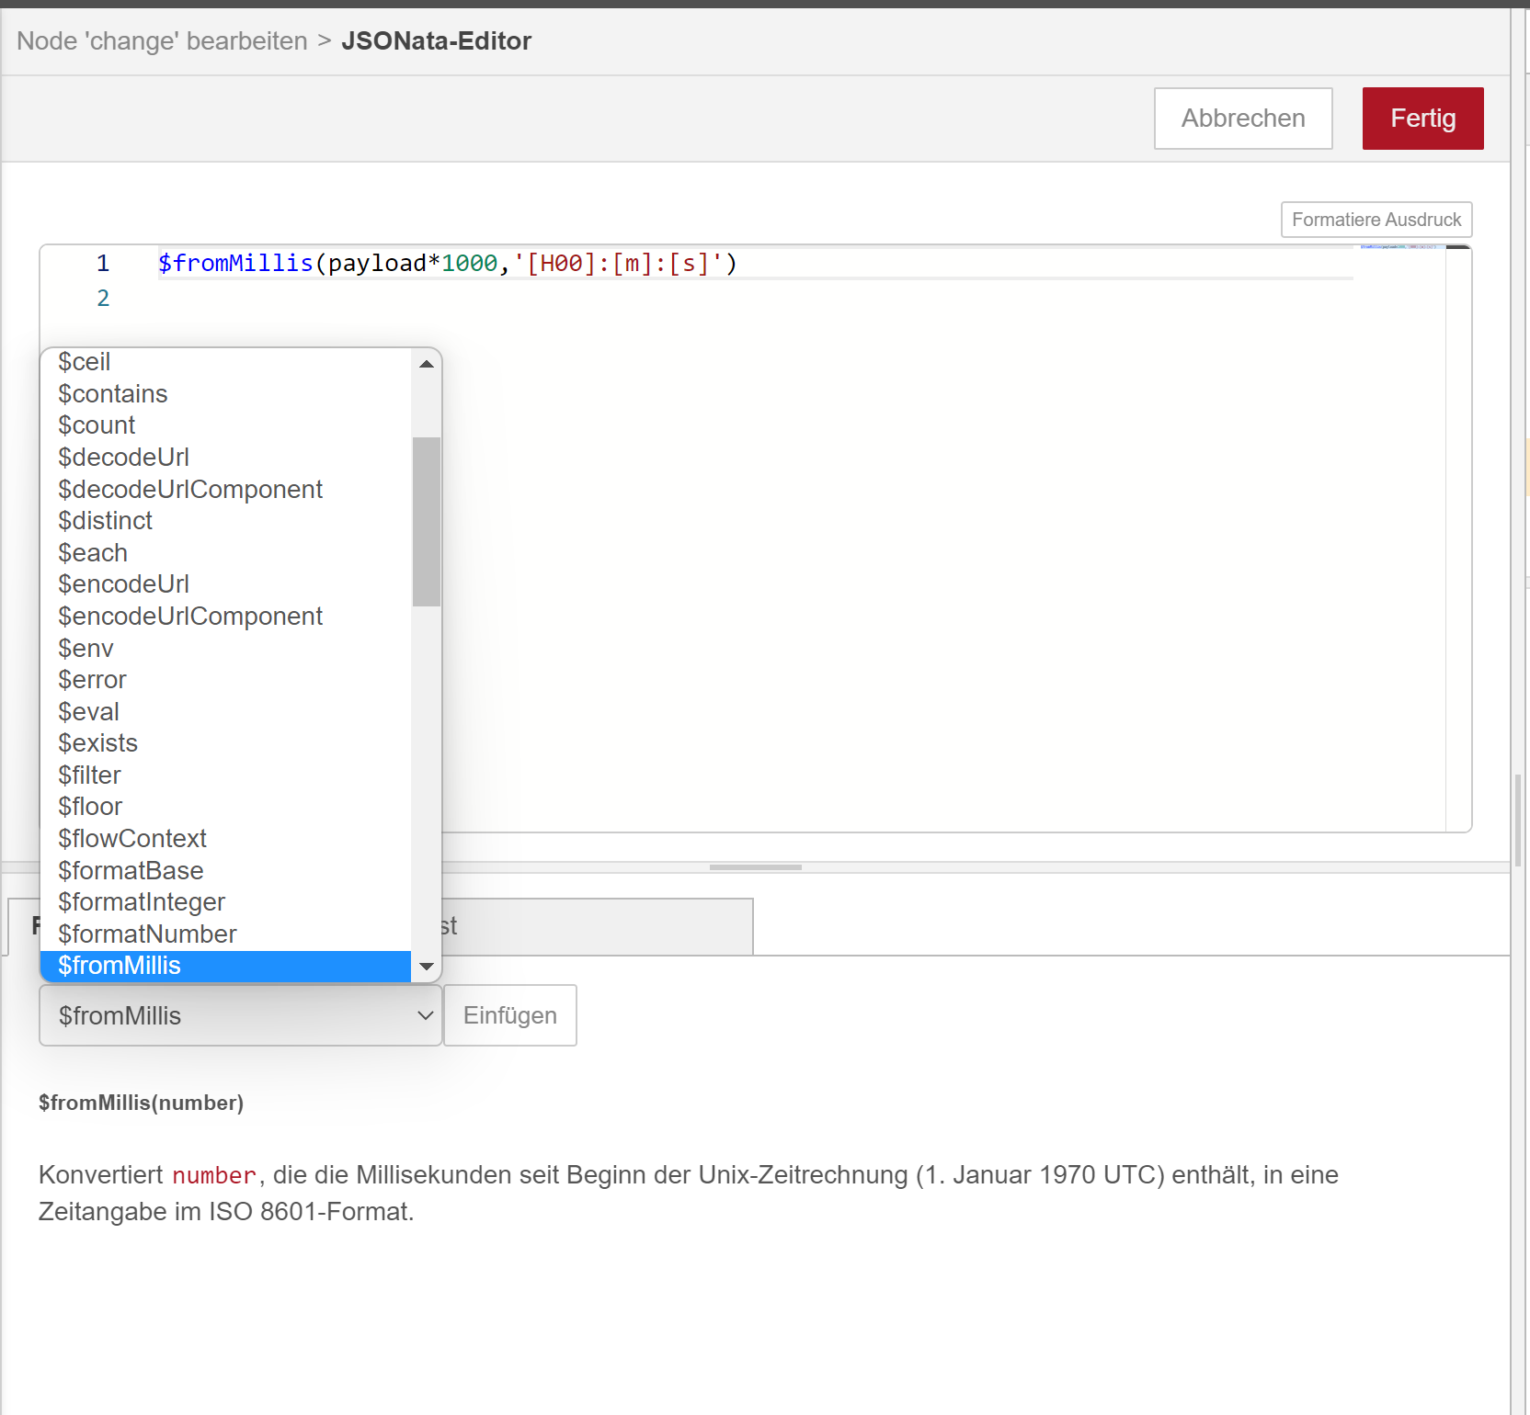Click the Abbrechen button
The width and height of the screenshot is (1530, 1415).
1243,119
